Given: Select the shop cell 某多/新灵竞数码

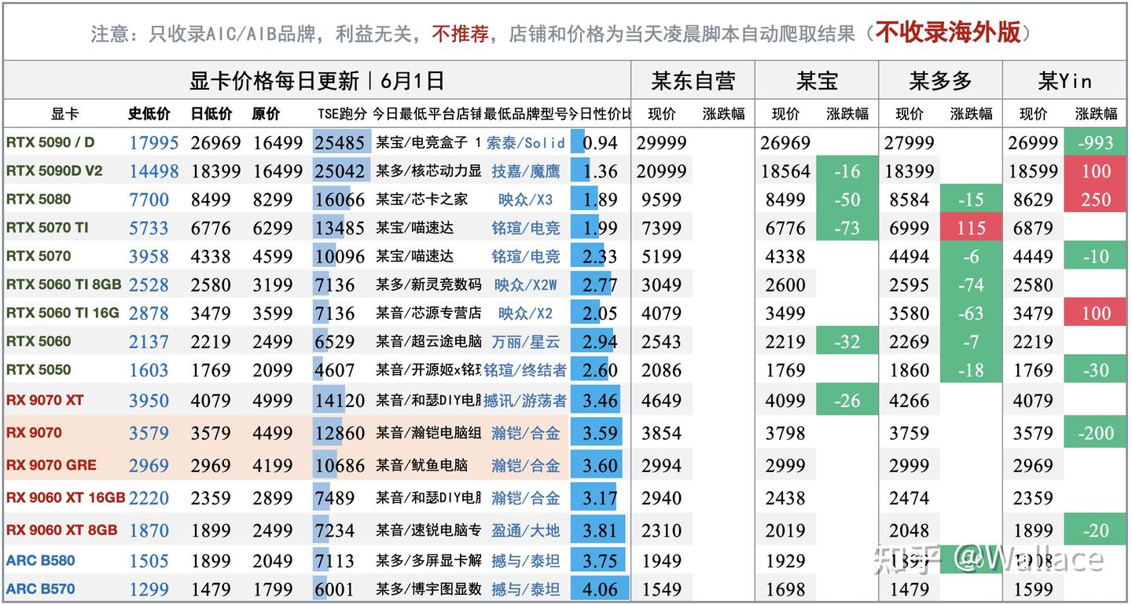Looking at the screenshot, I should click(428, 284).
